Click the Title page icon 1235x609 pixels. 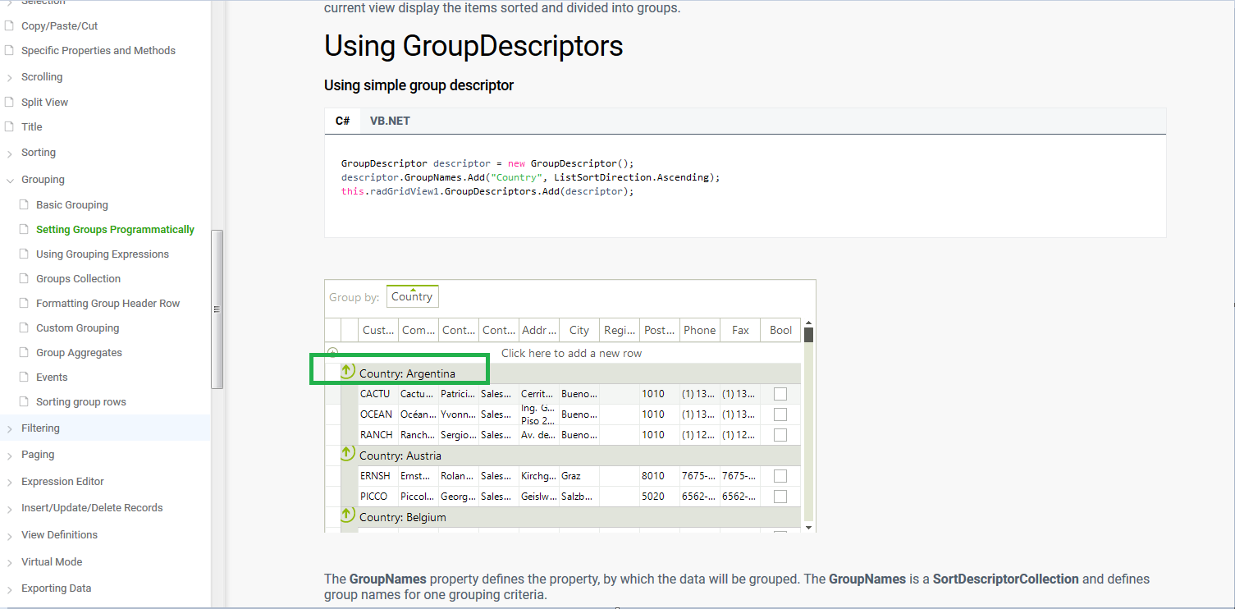(x=10, y=127)
